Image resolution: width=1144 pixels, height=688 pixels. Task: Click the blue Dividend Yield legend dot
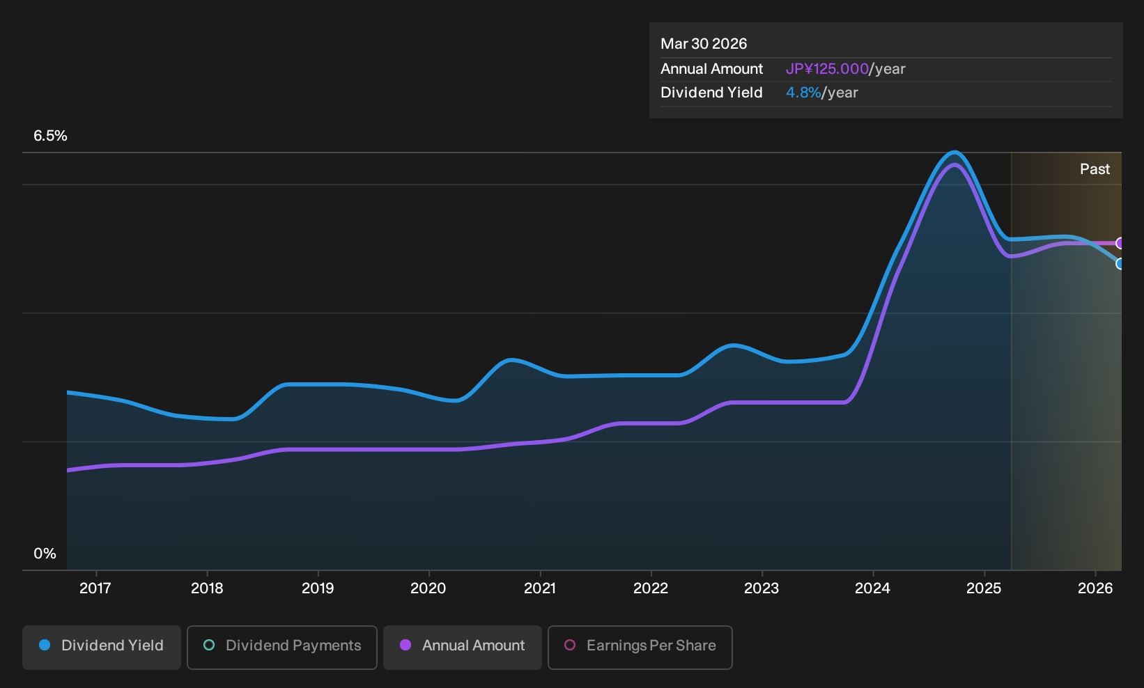(45, 645)
